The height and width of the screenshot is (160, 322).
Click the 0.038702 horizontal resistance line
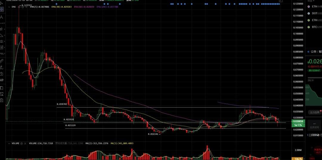click(179, 107)
